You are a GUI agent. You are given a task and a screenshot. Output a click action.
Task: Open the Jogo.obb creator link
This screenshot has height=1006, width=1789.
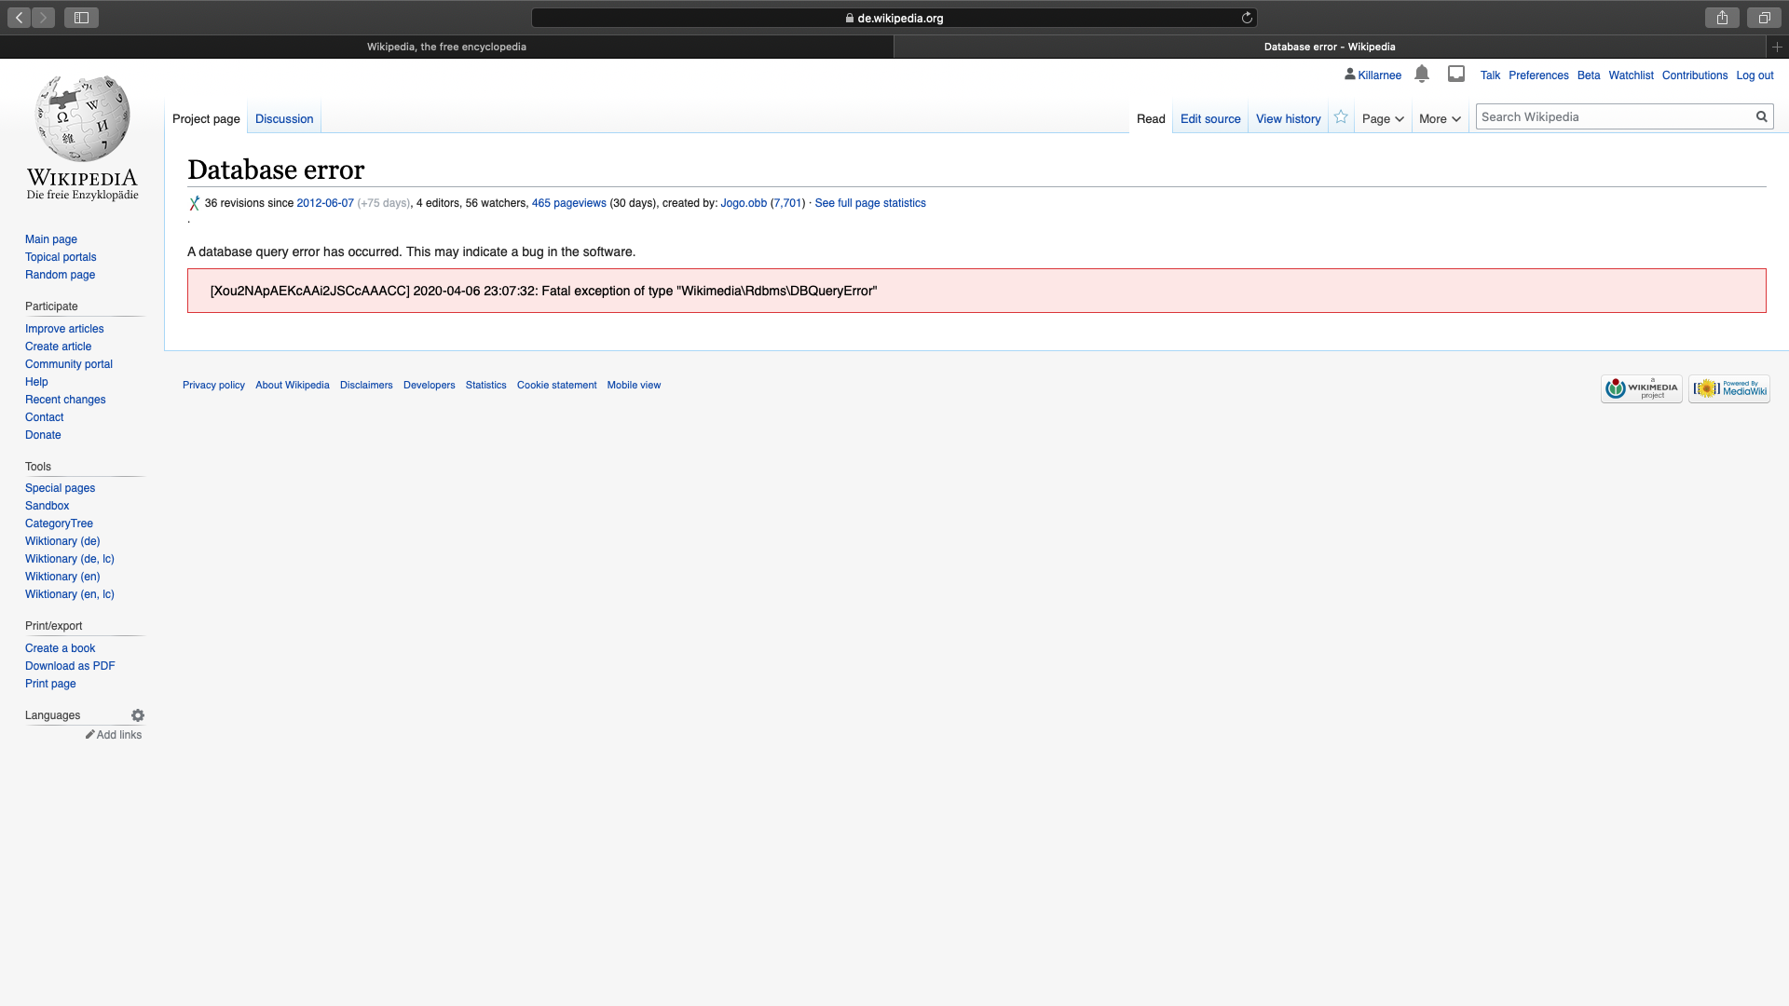coord(744,203)
